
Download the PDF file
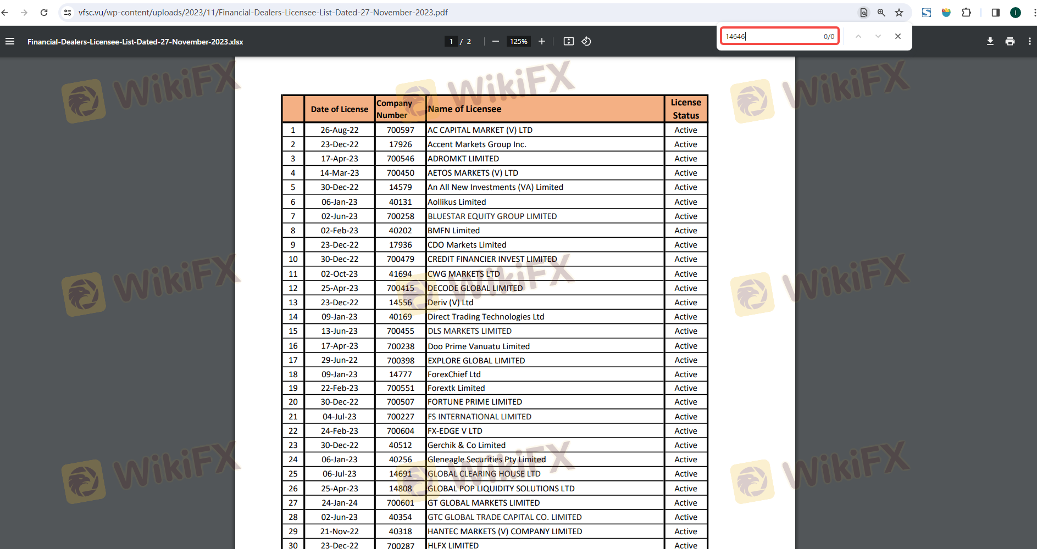pyautogui.click(x=990, y=41)
